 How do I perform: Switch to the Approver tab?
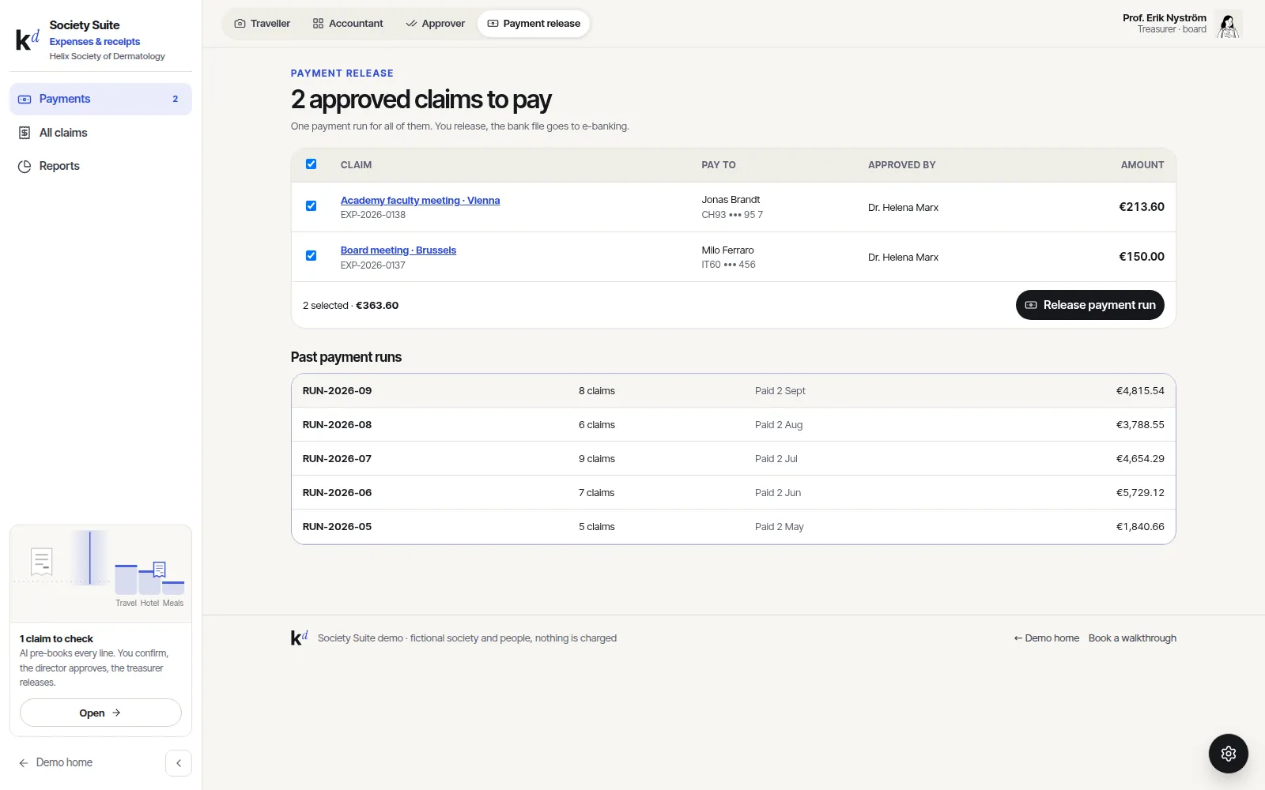click(x=435, y=24)
